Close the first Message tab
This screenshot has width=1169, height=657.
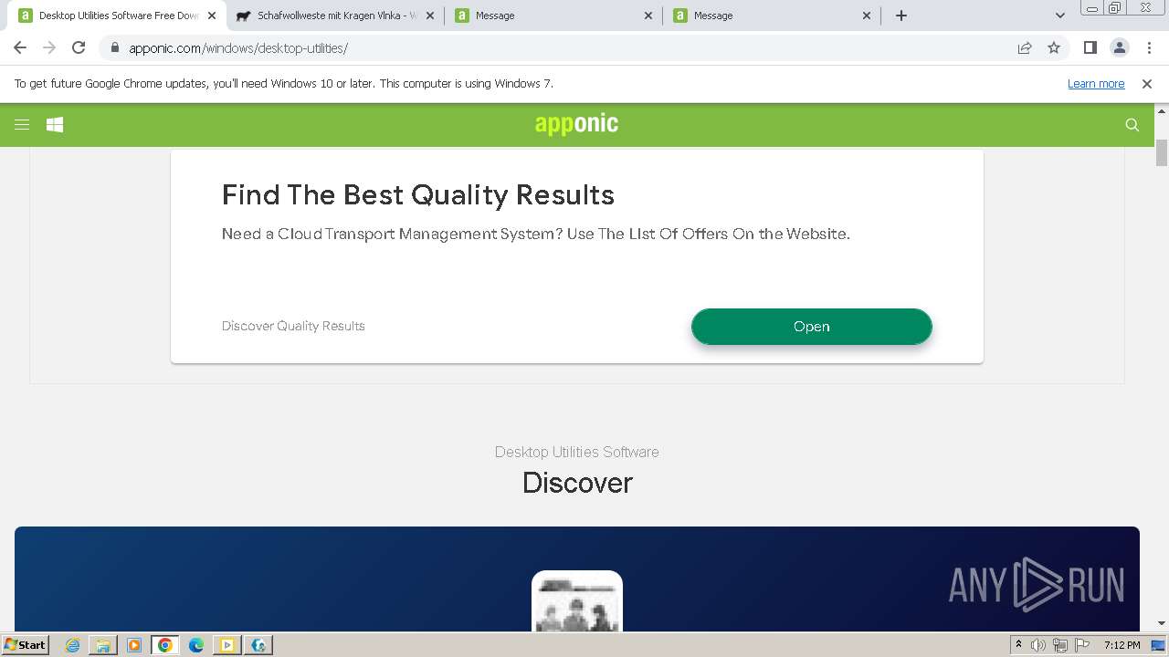click(x=648, y=16)
